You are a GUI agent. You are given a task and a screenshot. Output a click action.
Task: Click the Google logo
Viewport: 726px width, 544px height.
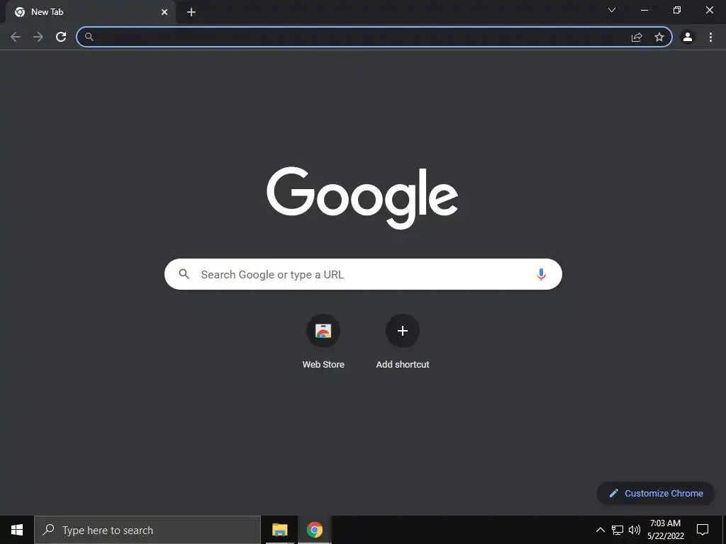(362, 198)
